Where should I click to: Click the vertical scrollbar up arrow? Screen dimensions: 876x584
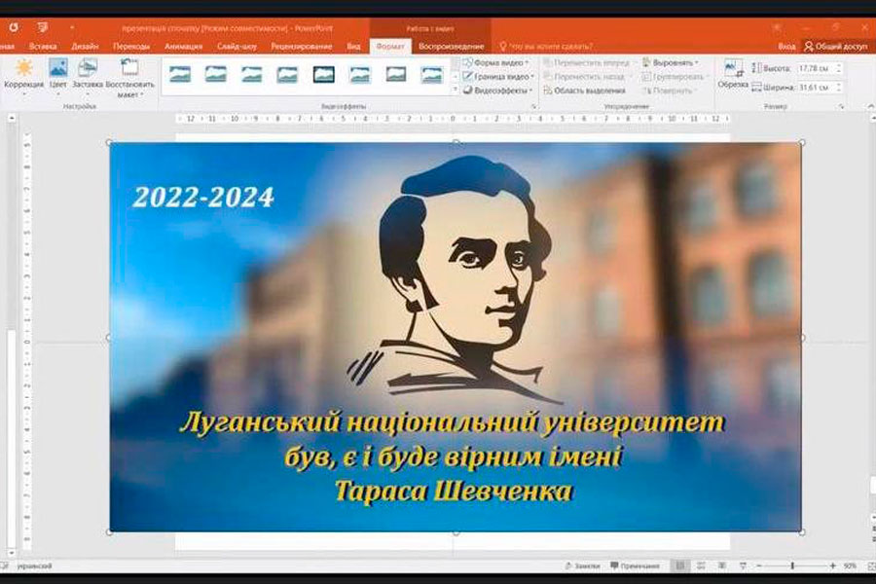12,119
